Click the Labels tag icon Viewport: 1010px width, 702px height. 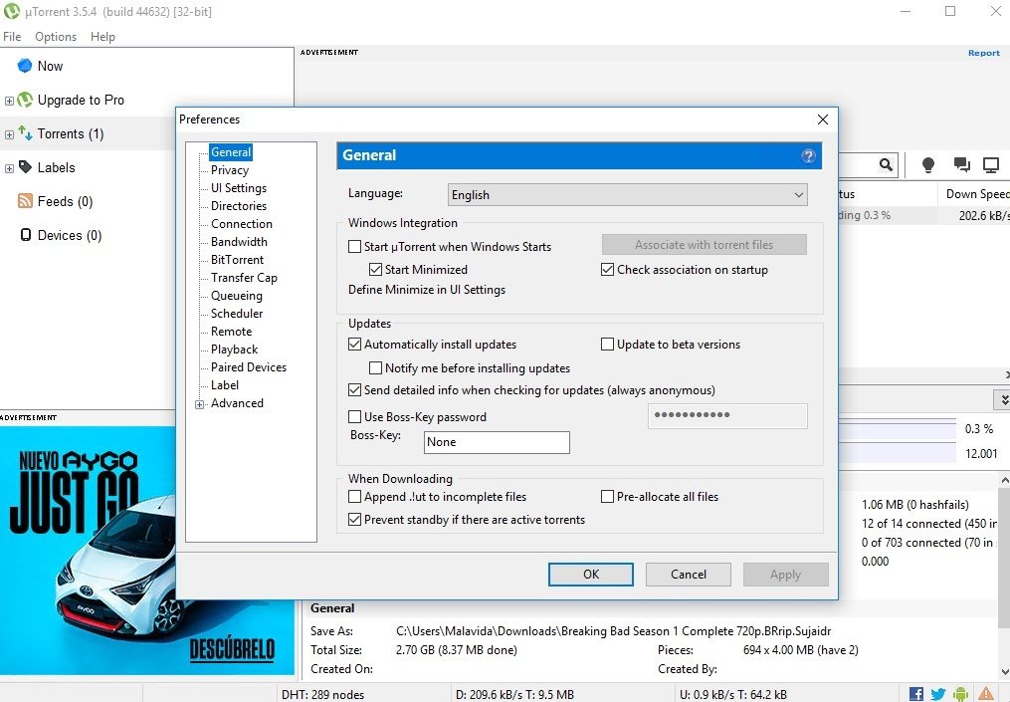point(25,167)
